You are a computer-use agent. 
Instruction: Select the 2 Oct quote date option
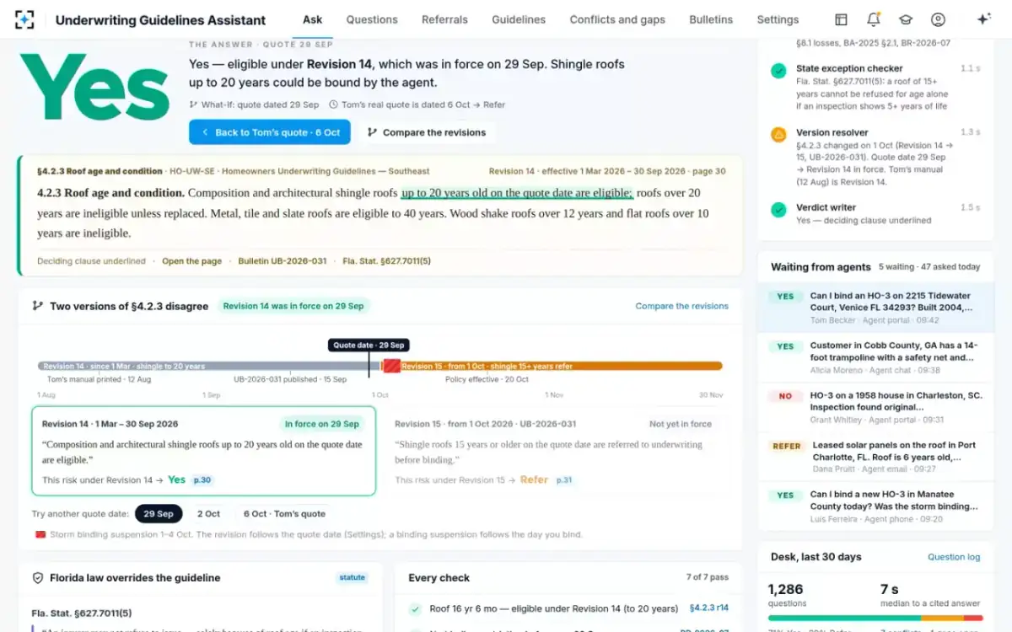(208, 513)
